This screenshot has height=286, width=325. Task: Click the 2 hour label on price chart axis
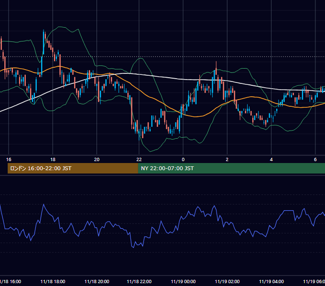[227, 160]
